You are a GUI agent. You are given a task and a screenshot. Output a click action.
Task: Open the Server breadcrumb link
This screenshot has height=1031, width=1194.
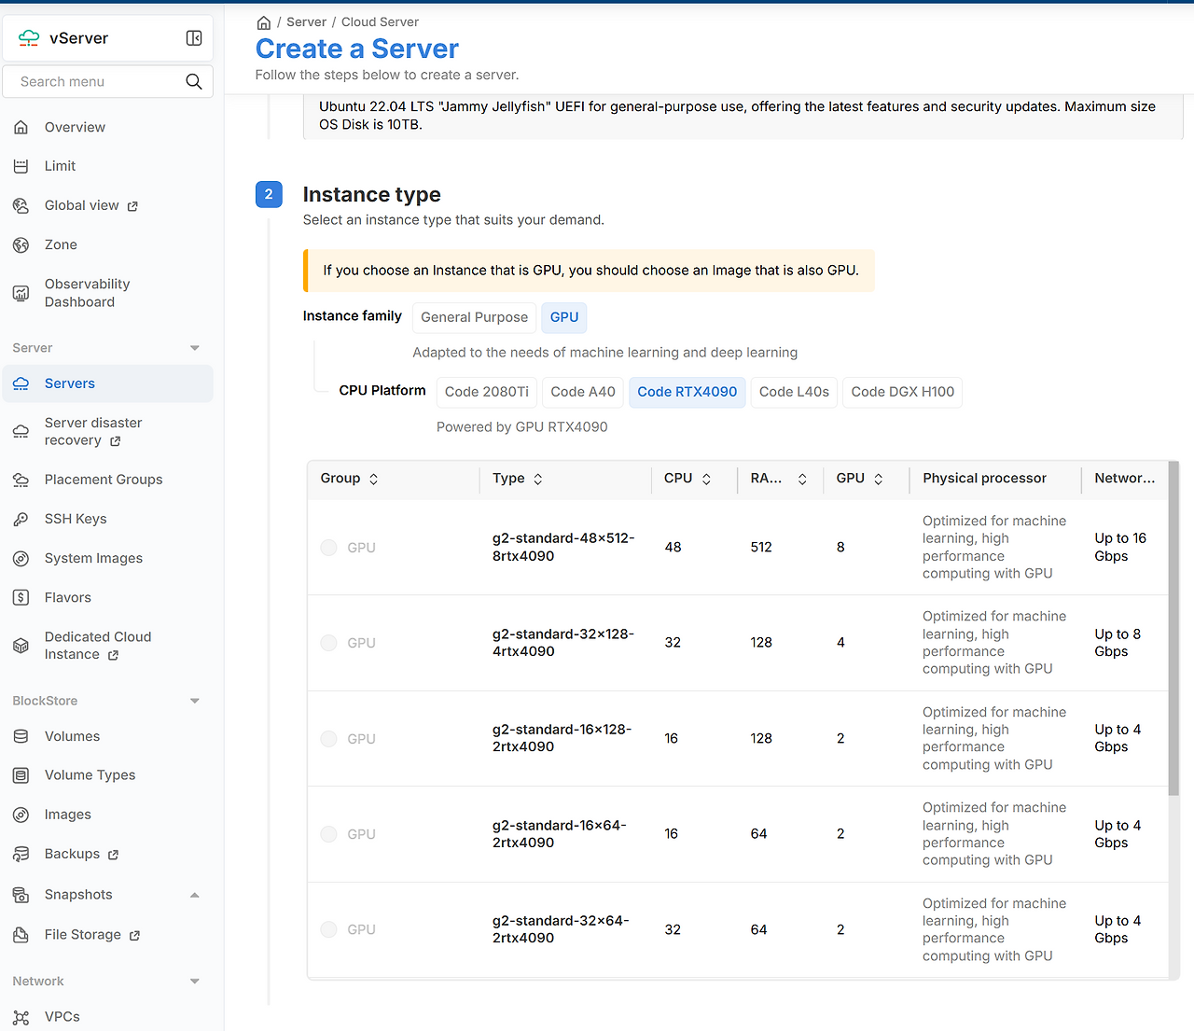[x=306, y=22]
